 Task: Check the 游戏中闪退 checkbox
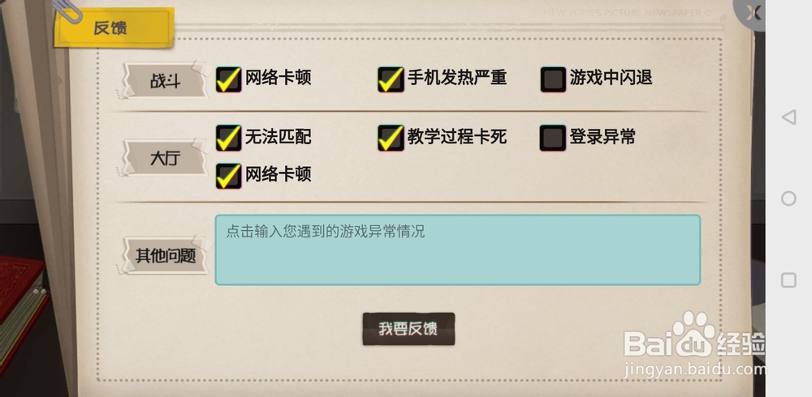[x=553, y=79]
